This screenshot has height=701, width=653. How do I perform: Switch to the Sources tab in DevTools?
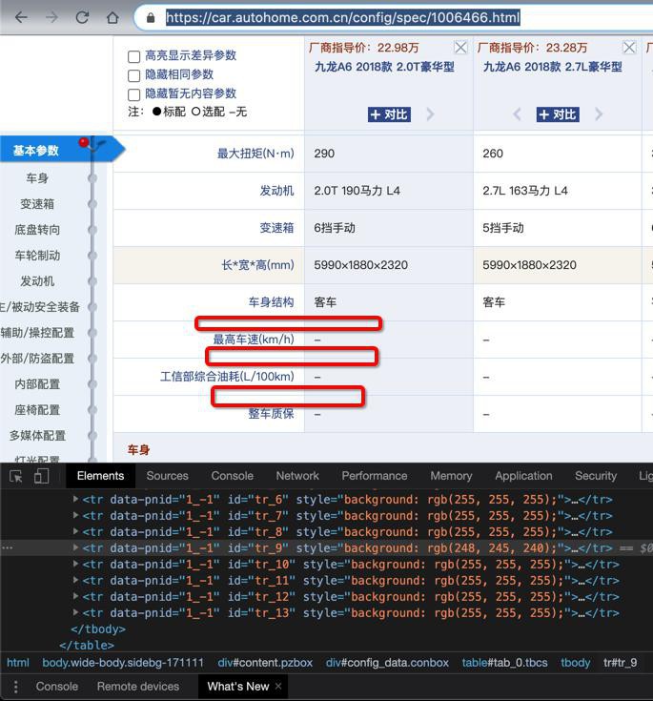point(167,476)
